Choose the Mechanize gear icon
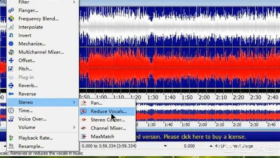This screenshot has height=158, width=280. 11,44
